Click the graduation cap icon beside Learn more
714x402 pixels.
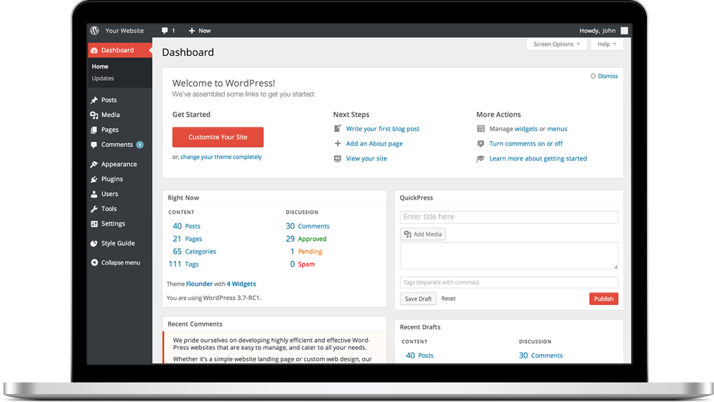click(x=481, y=159)
